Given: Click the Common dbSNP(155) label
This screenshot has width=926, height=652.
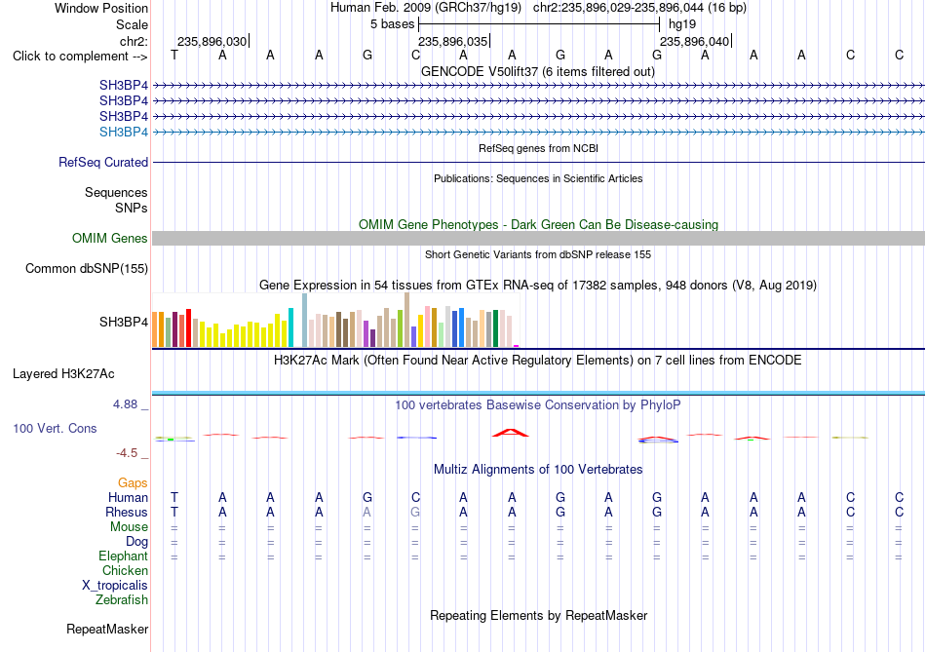Looking at the screenshot, I should click(86, 269).
